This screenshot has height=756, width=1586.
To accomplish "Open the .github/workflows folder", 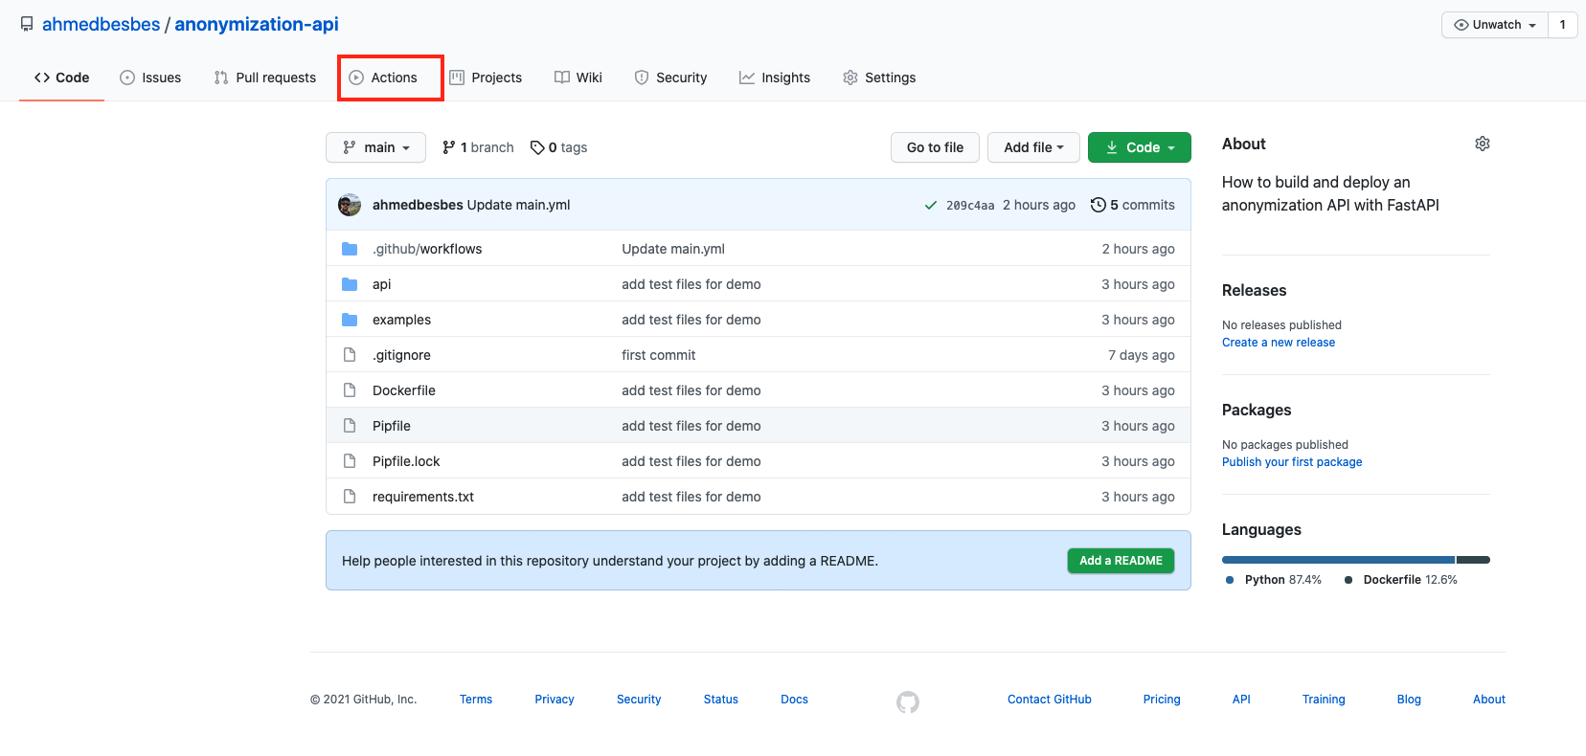I will (x=427, y=249).
